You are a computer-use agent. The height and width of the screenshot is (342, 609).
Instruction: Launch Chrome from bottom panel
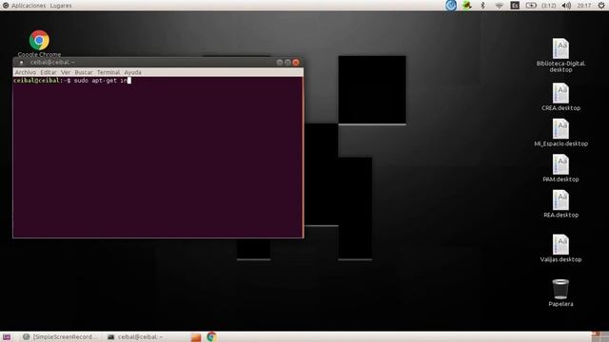click(x=211, y=337)
